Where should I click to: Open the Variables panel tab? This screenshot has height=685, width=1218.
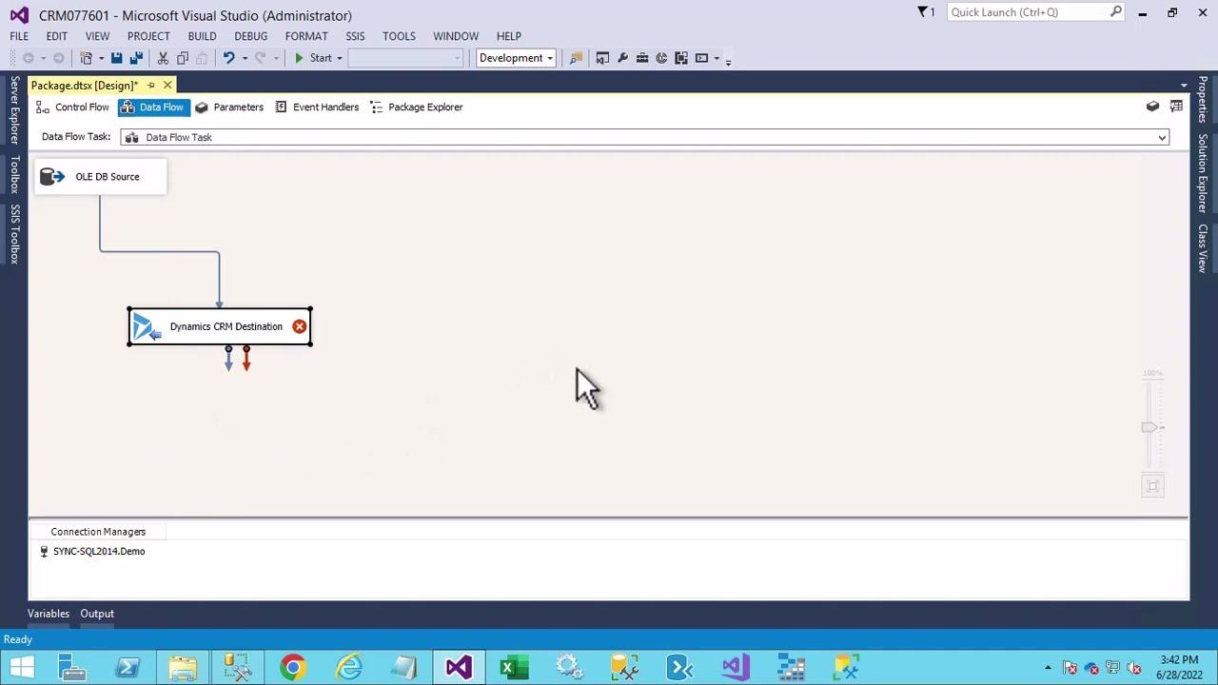click(x=49, y=614)
